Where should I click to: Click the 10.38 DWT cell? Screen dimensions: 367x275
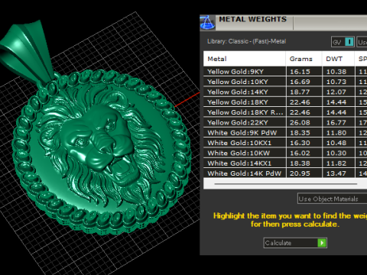tap(338, 72)
